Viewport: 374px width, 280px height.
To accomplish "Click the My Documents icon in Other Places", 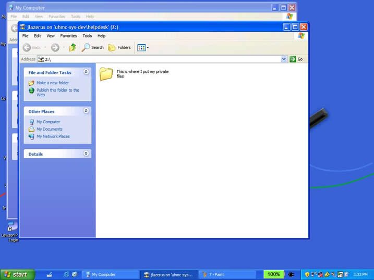I will click(x=32, y=129).
